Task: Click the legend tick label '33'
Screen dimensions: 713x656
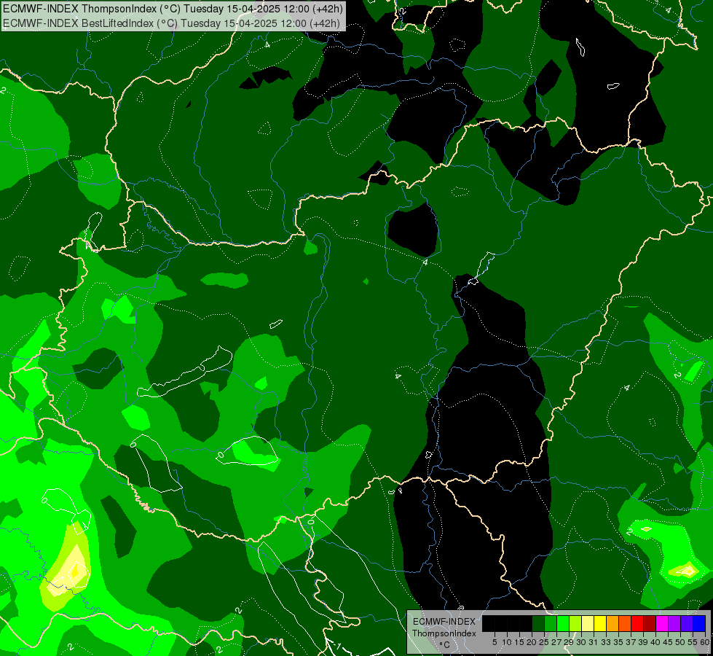Action: (x=606, y=642)
